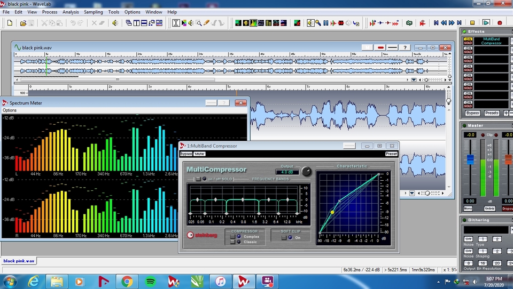Click Unlink button in Master section

click(x=489, y=208)
